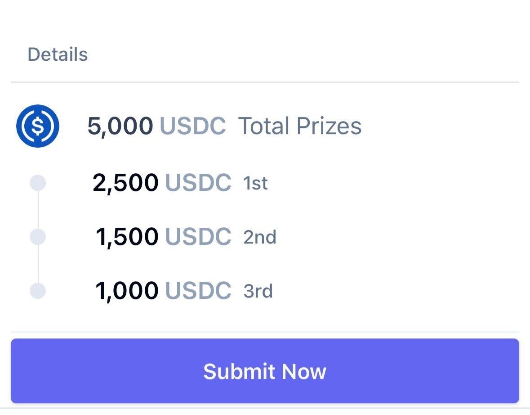Click the 1,000 prize amount
The height and width of the screenshot is (415, 530).
tap(127, 291)
